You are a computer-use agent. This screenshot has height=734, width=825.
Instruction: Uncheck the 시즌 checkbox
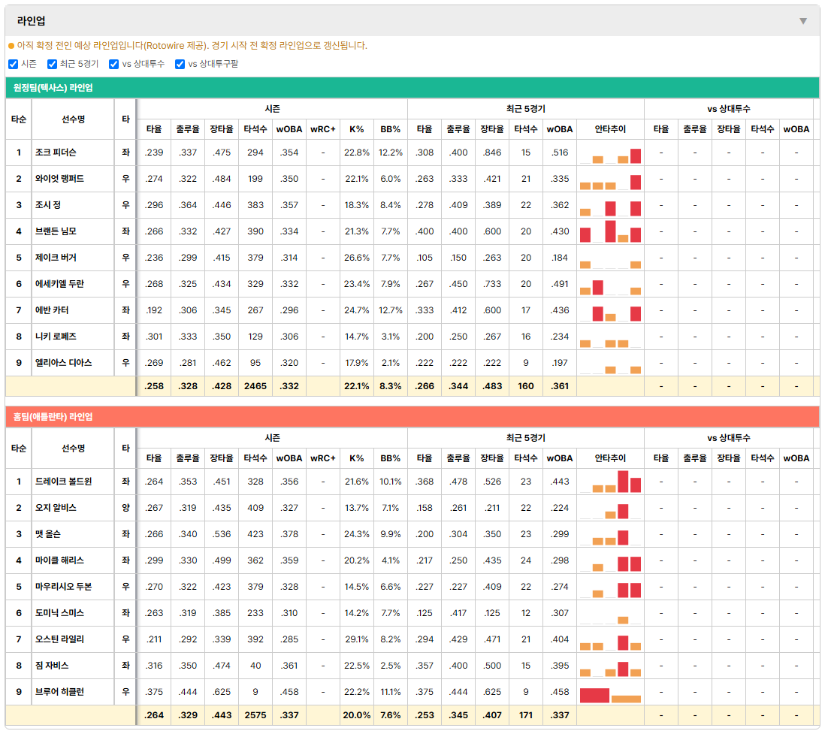tap(14, 64)
